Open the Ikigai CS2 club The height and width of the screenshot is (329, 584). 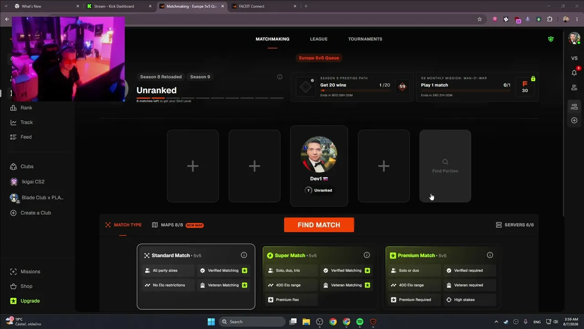(27, 182)
